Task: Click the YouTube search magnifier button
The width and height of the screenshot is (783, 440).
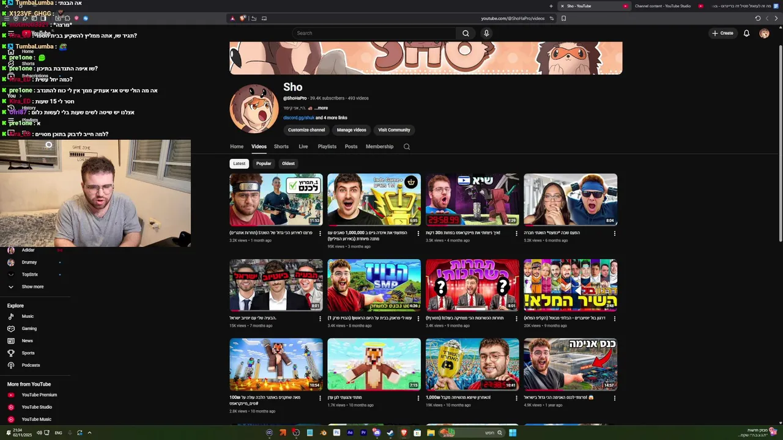Action: pyautogui.click(x=466, y=33)
